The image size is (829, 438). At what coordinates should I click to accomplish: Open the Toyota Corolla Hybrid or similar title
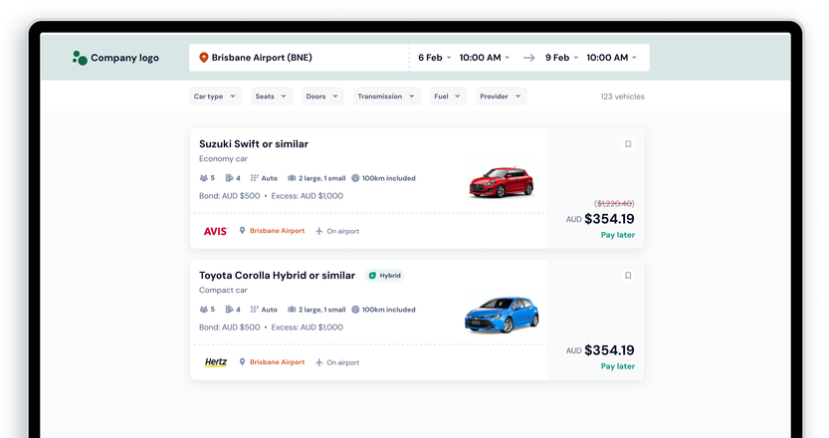coord(277,275)
